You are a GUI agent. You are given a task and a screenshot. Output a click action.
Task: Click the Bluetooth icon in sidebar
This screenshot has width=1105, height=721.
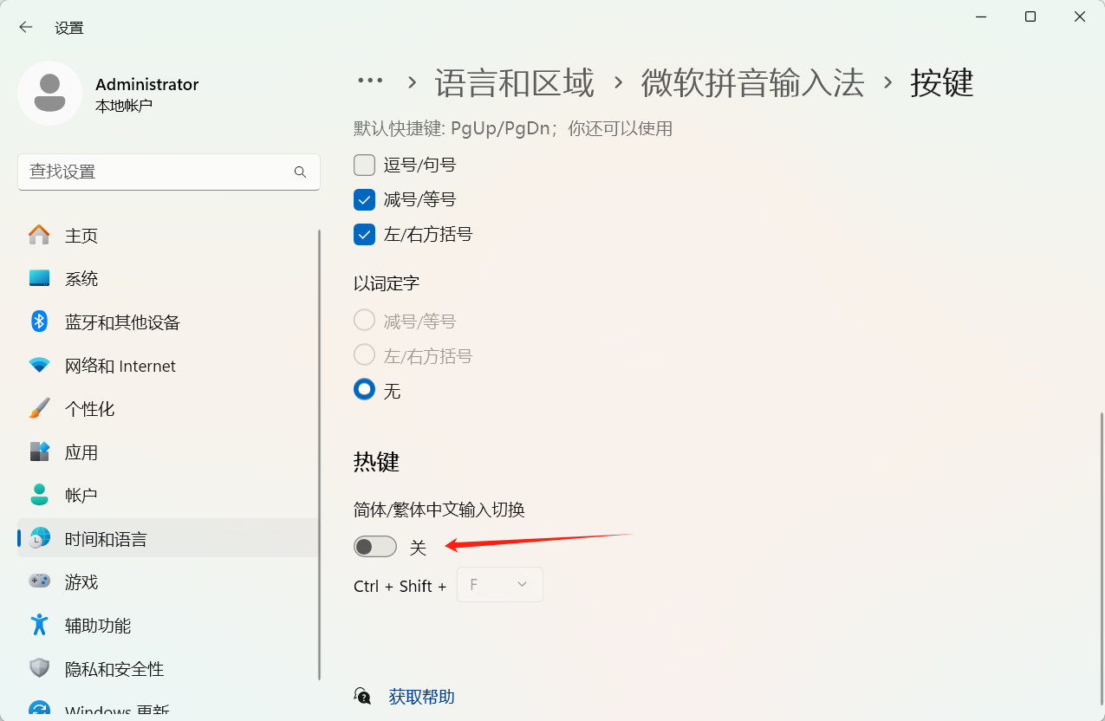coord(39,322)
